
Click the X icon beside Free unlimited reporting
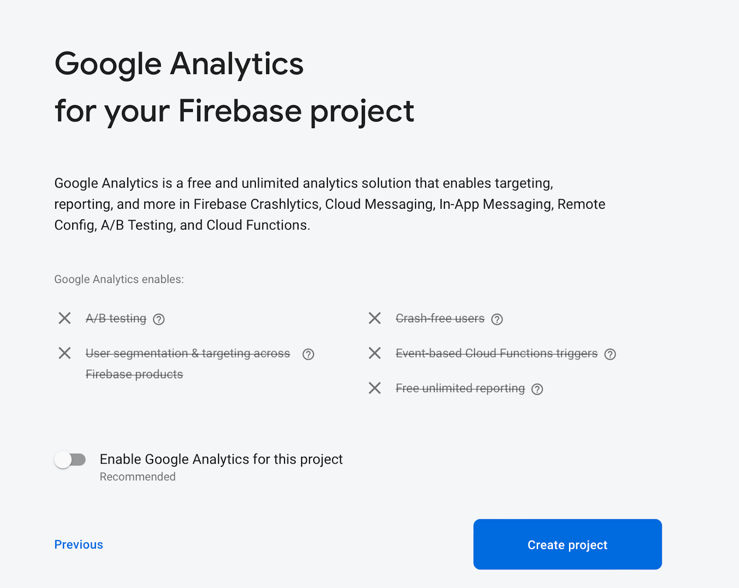tap(375, 388)
